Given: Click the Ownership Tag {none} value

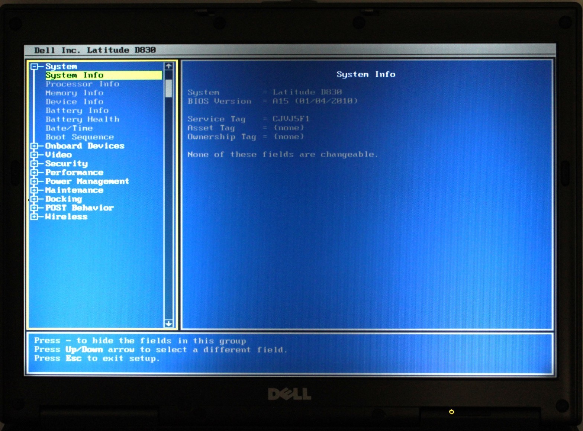Looking at the screenshot, I should [x=289, y=137].
